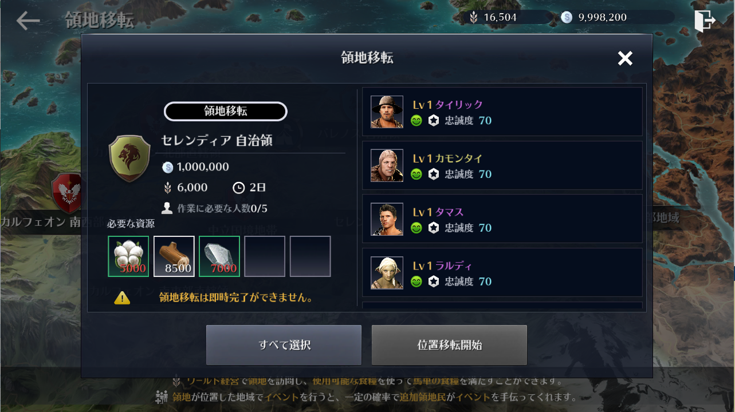Image resolution: width=735 pixels, height=412 pixels.
Task: Select worker Lv1 ラルディ
Action: [502, 274]
